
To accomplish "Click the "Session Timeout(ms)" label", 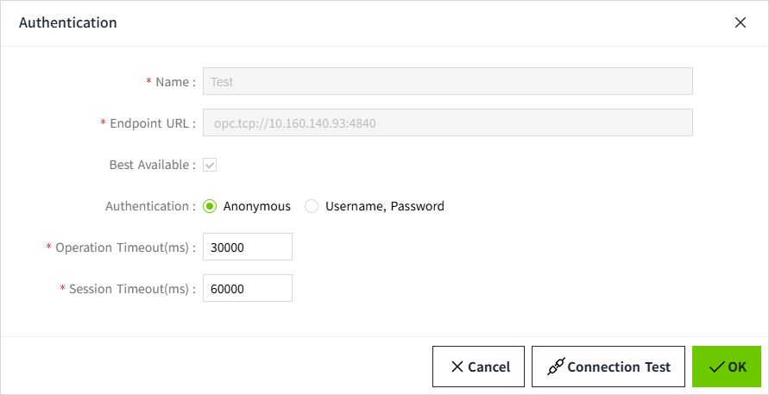I will point(129,289).
